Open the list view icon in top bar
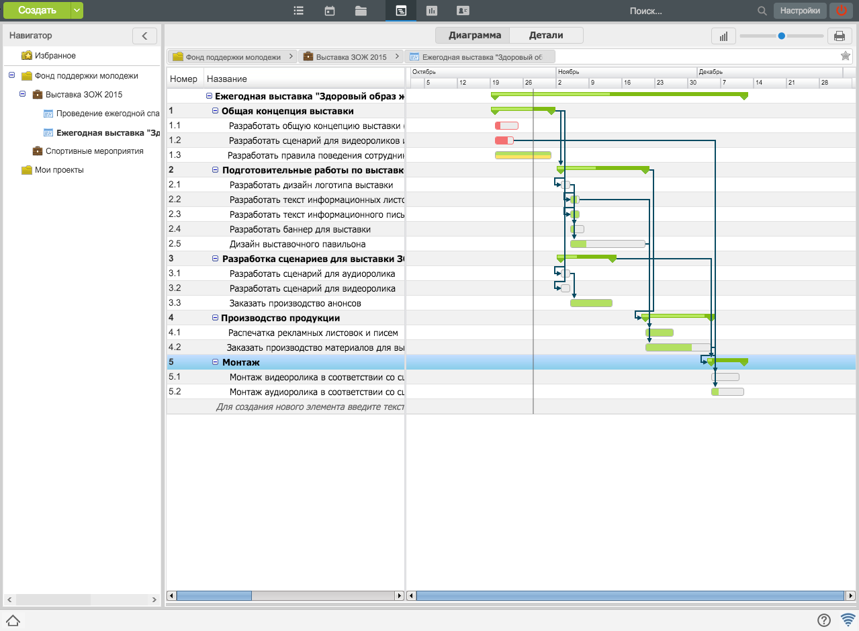The image size is (859, 631). 299,11
